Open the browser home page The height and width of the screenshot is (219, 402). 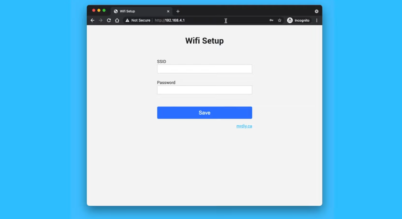click(117, 20)
